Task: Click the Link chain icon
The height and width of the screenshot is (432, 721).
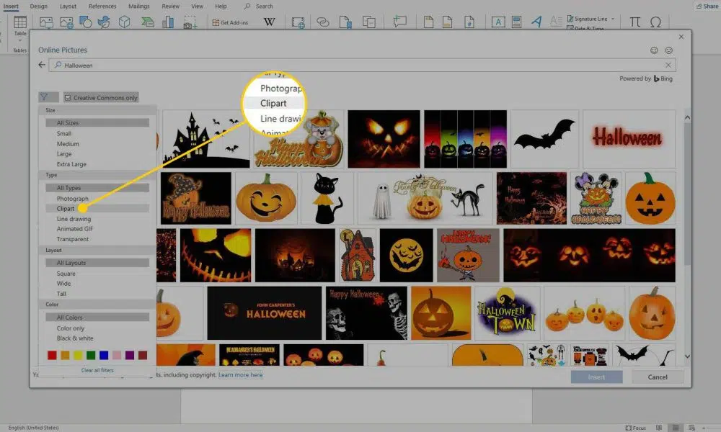Action: tap(323, 22)
